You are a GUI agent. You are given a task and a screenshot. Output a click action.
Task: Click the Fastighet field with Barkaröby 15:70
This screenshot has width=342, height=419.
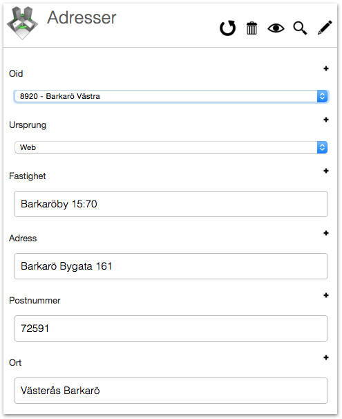click(x=171, y=204)
